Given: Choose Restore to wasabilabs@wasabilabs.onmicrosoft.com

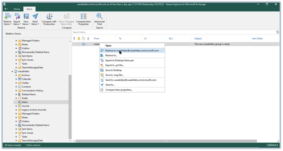Looking at the screenshot, I should click(132, 51).
